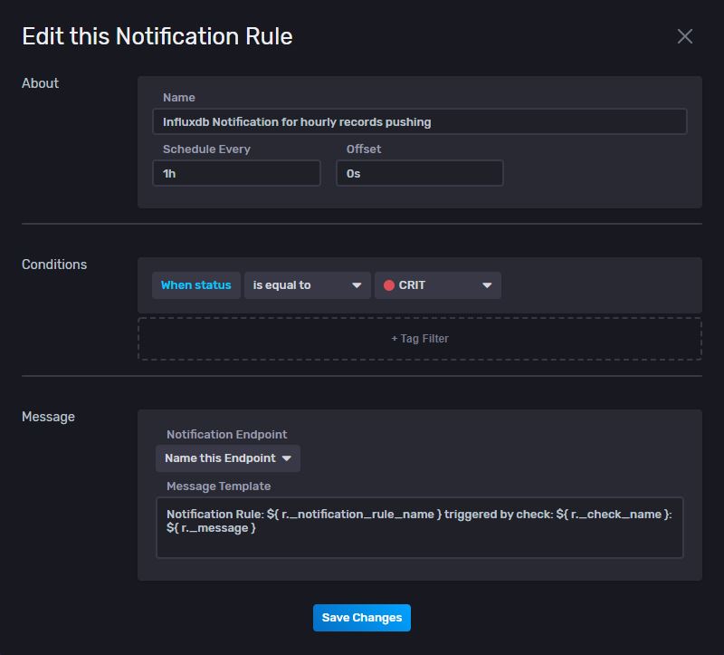The width and height of the screenshot is (724, 655).
Task: Click the 'Conditions' section heading
Action: [54, 265]
